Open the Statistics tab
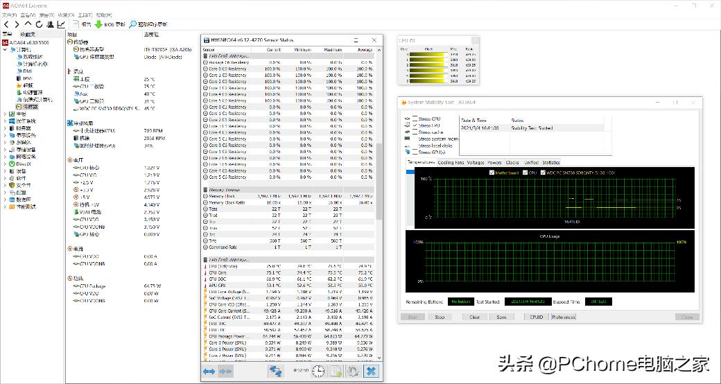The width and height of the screenshot is (721, 384). (x=551, y=162)
